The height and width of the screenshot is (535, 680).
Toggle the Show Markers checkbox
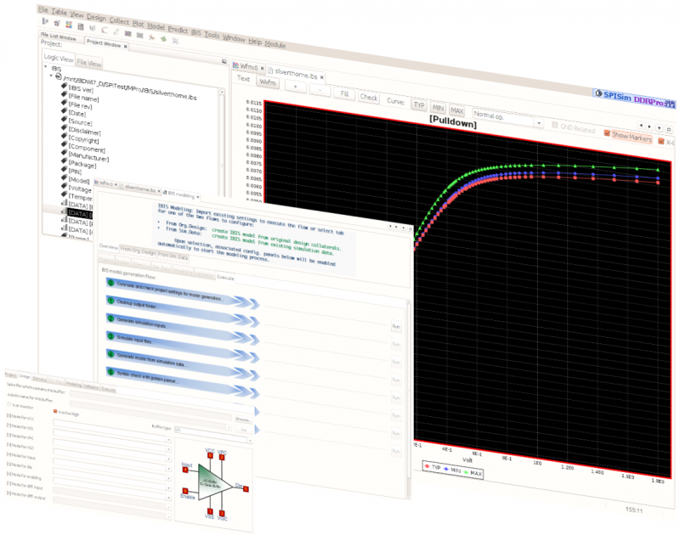(607, 134)
